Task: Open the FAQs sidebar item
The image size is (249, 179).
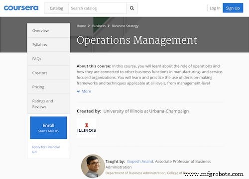Action: pos(48,59)
